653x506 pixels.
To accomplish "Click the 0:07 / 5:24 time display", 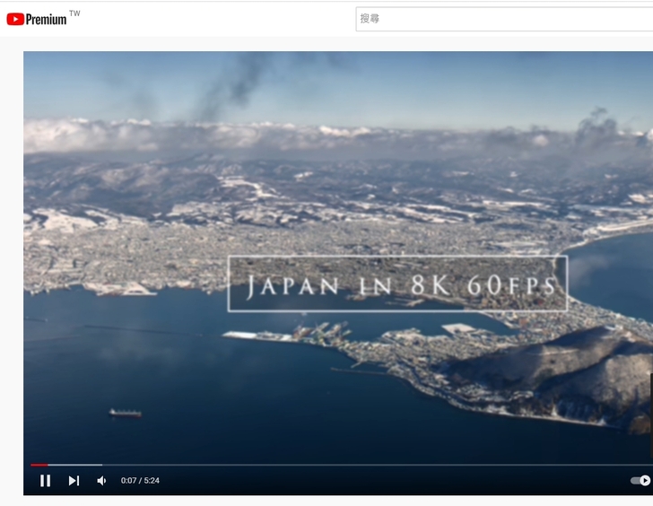I will coord(140,481).
